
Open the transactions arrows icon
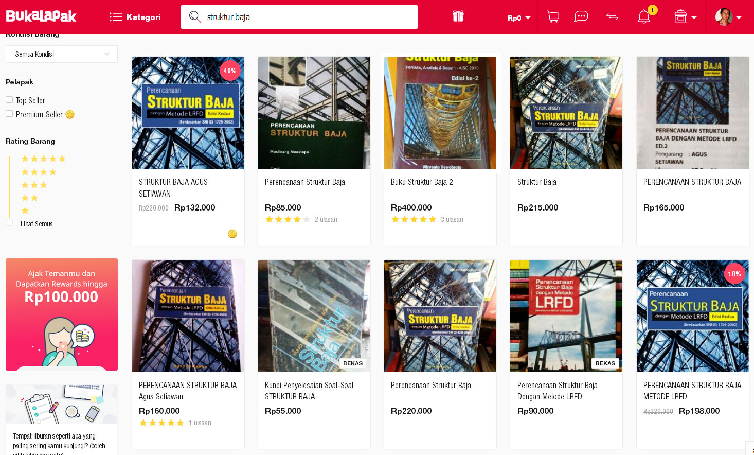point(612,17)
